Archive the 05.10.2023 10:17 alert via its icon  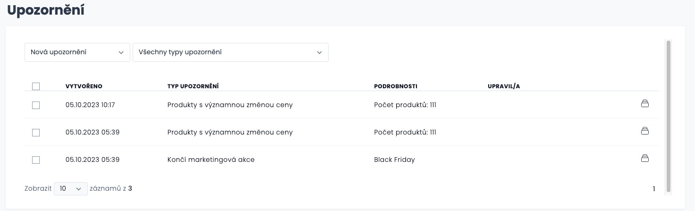644,103
